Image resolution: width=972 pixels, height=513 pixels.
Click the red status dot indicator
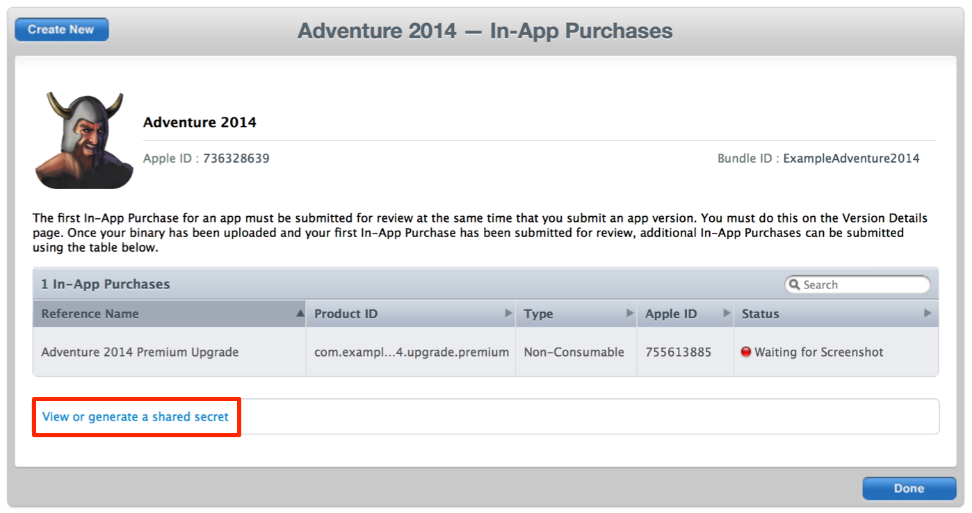tap(746, 352)
